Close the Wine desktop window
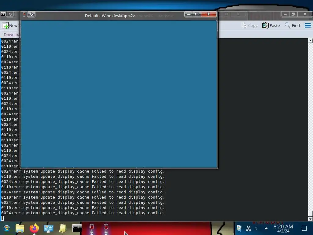The image size is (313, 235). tap(208, 14)
